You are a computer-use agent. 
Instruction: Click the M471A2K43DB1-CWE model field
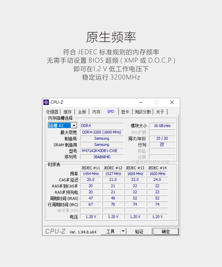pyautogui.click(x=102, y=151)
